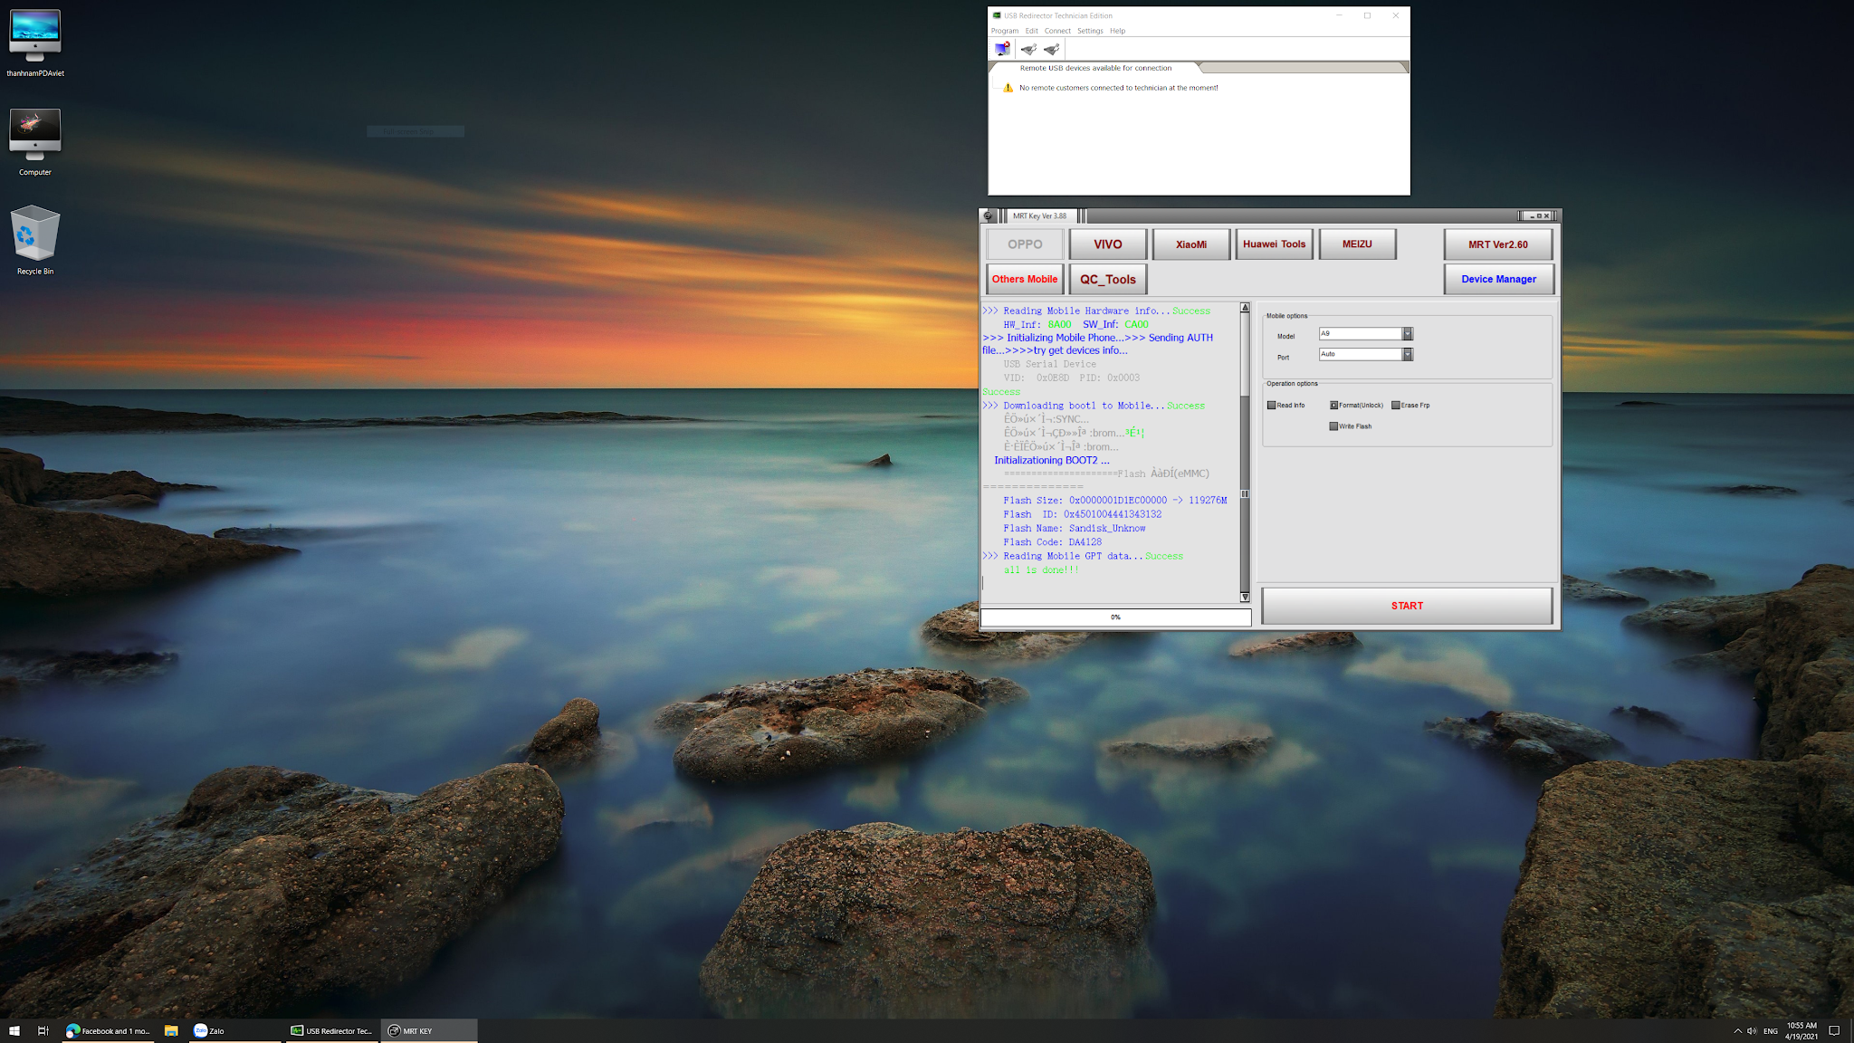Open the Connect menu in USB Redirector
The height and width of the screenshot is (1043, 1854).
pos(1057,31)
